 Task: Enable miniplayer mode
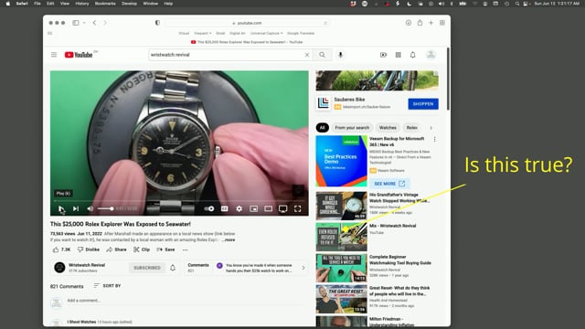click(x=254, y=209)
